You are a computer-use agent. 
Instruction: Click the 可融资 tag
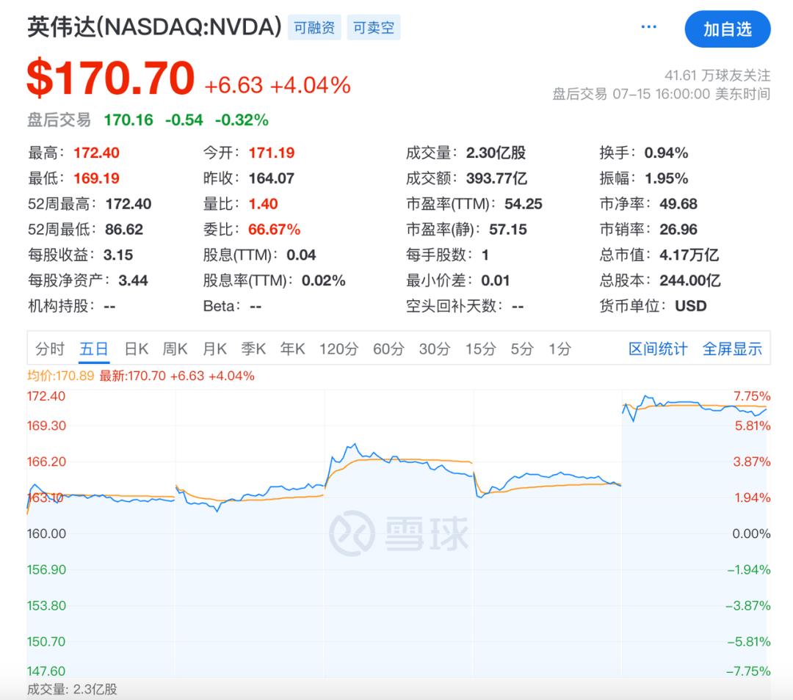coord(314,27)
